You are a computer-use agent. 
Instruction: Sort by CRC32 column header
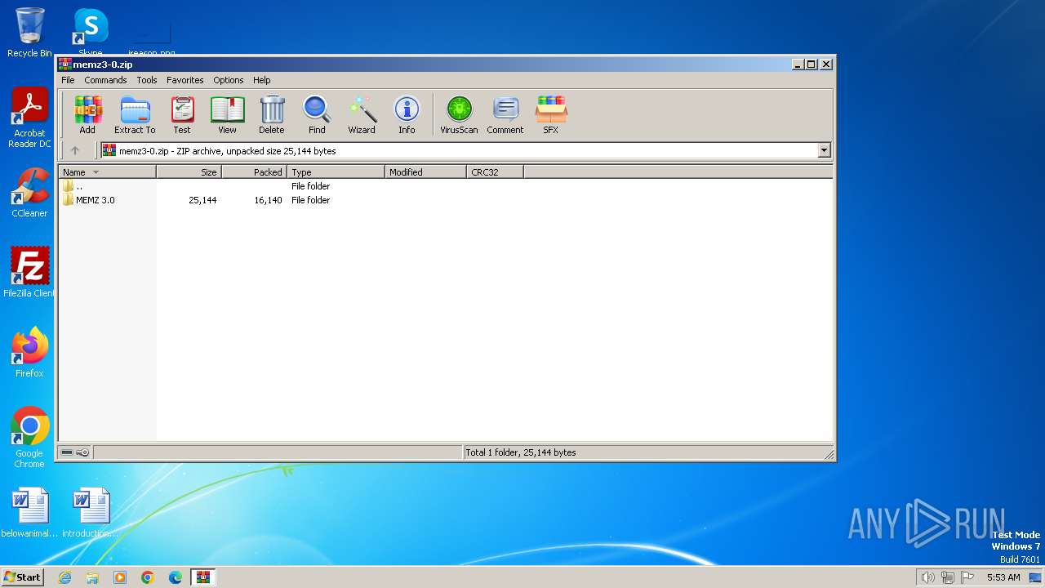495,172
